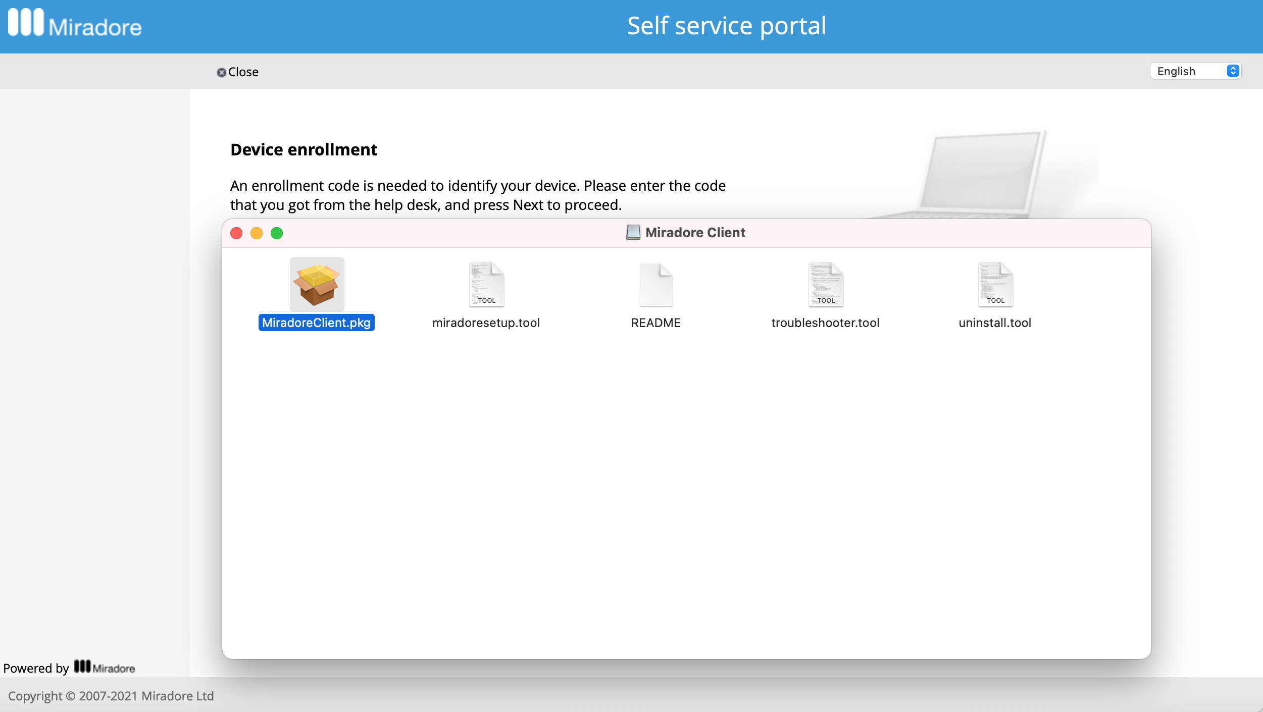The image size is (1263, 712).
Task: Open the English language dropdown
Action: point(1195,71)
